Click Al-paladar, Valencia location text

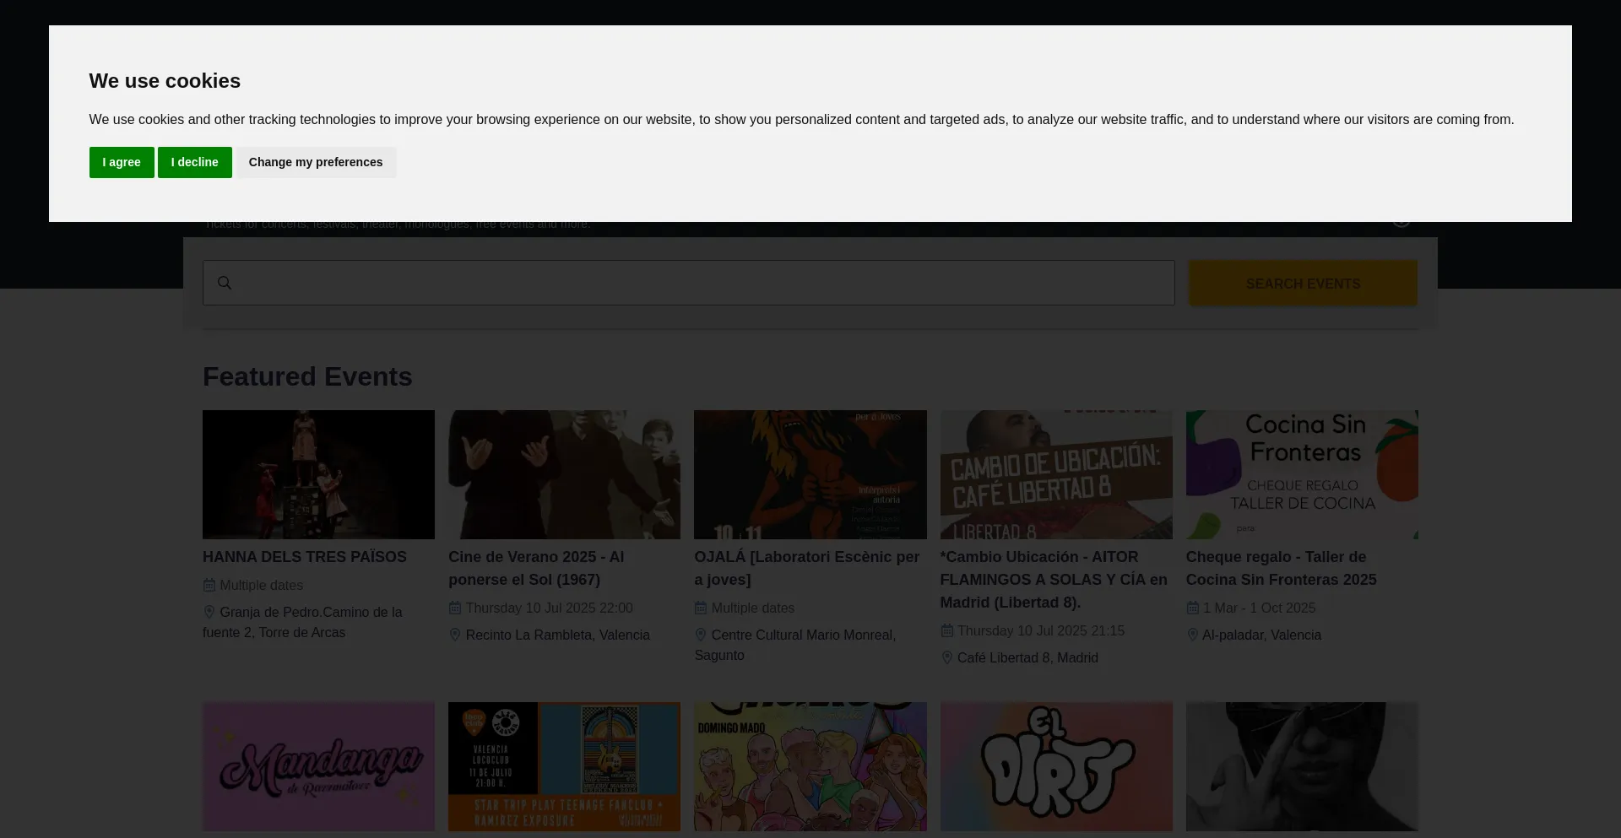coord(1262,635)
